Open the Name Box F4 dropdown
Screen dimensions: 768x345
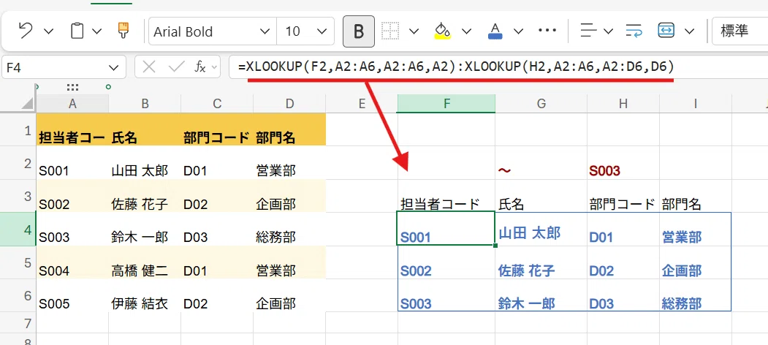point(114,68)
